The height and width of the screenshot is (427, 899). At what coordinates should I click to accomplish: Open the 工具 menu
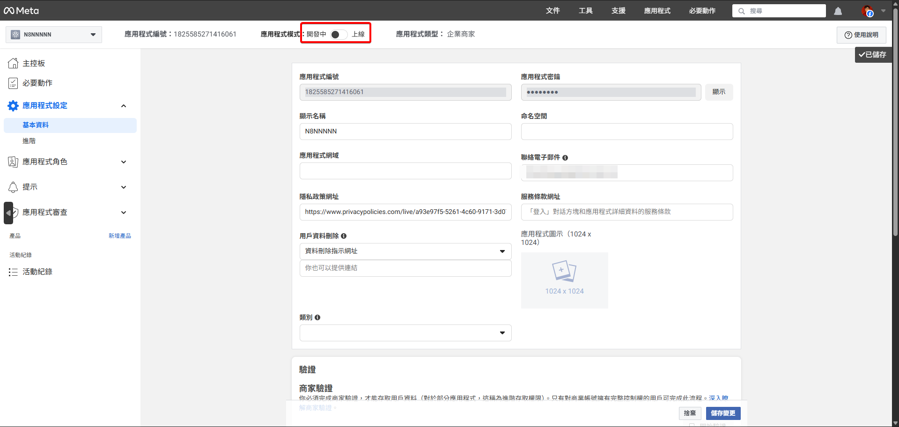click(585, 10)
